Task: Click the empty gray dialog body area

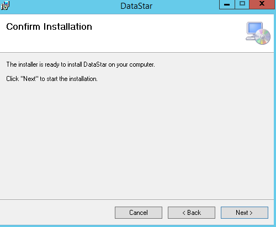Action: tap(137, 139)
